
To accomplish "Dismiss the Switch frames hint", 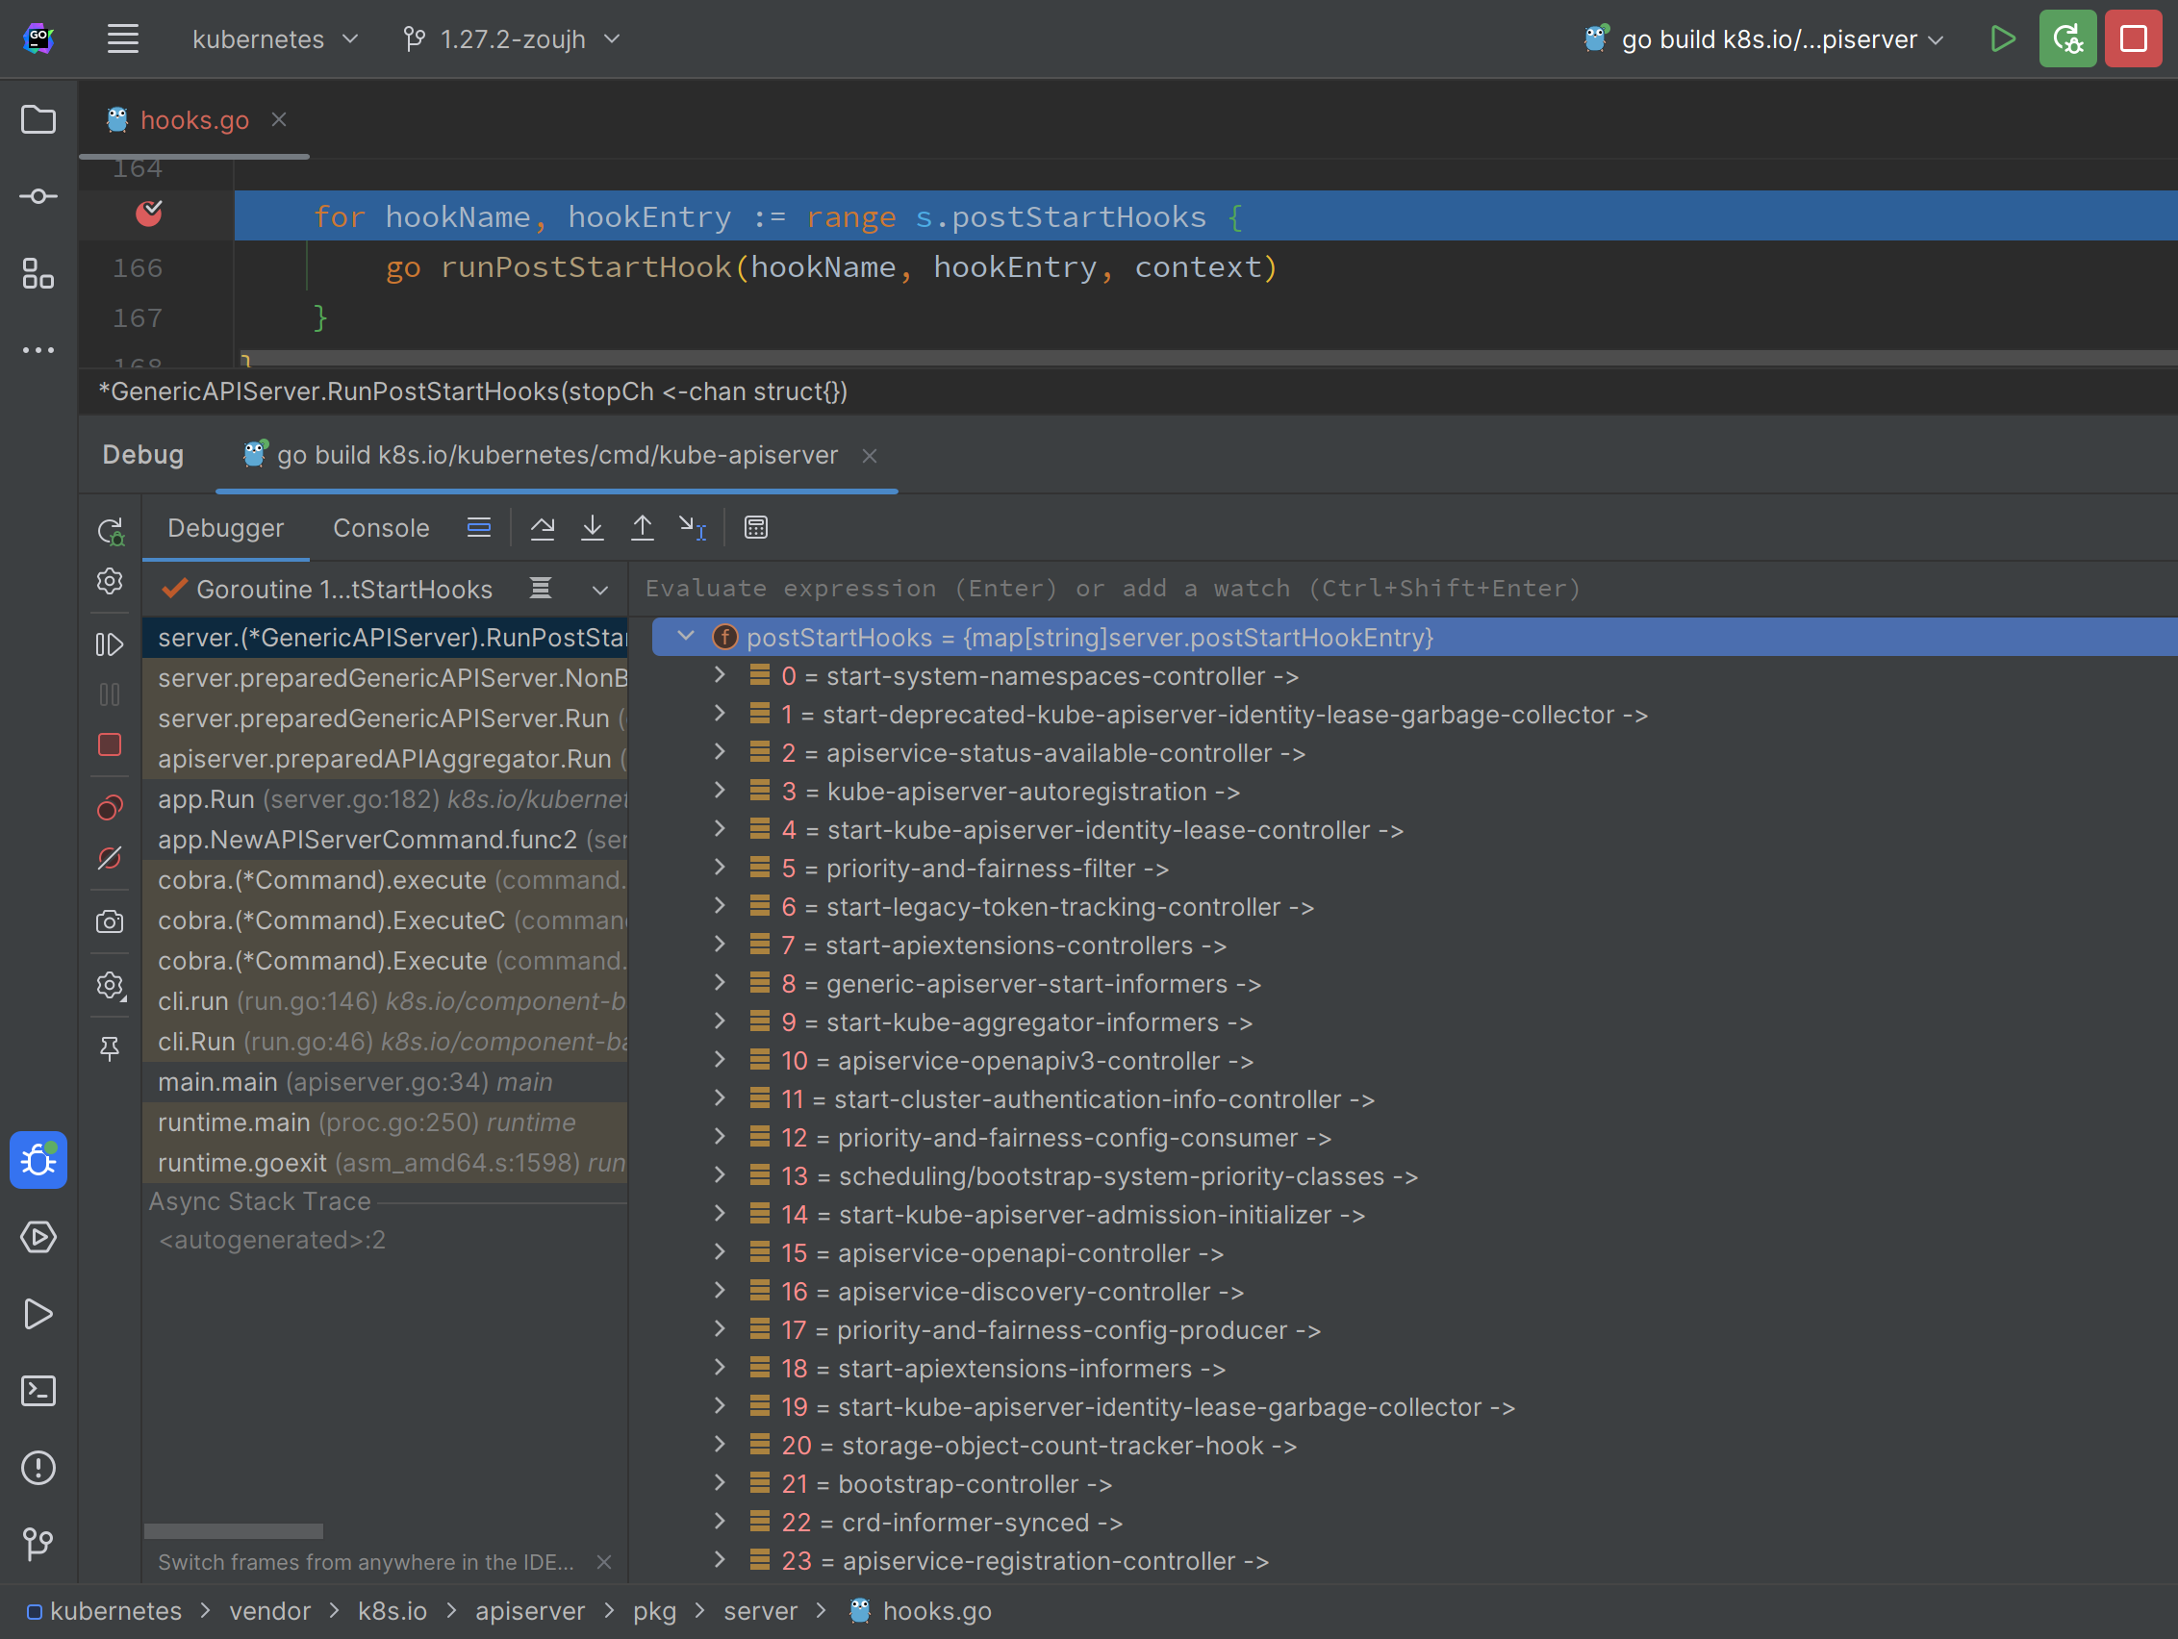I will pos(604,1562).
